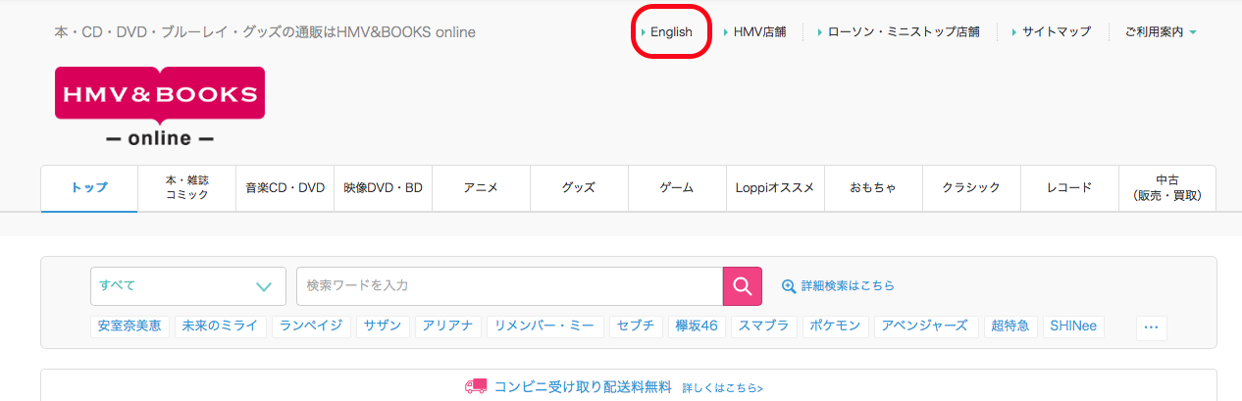
Task: Select the アベンジャーズ keyword tag
Action: pos(926,326)
